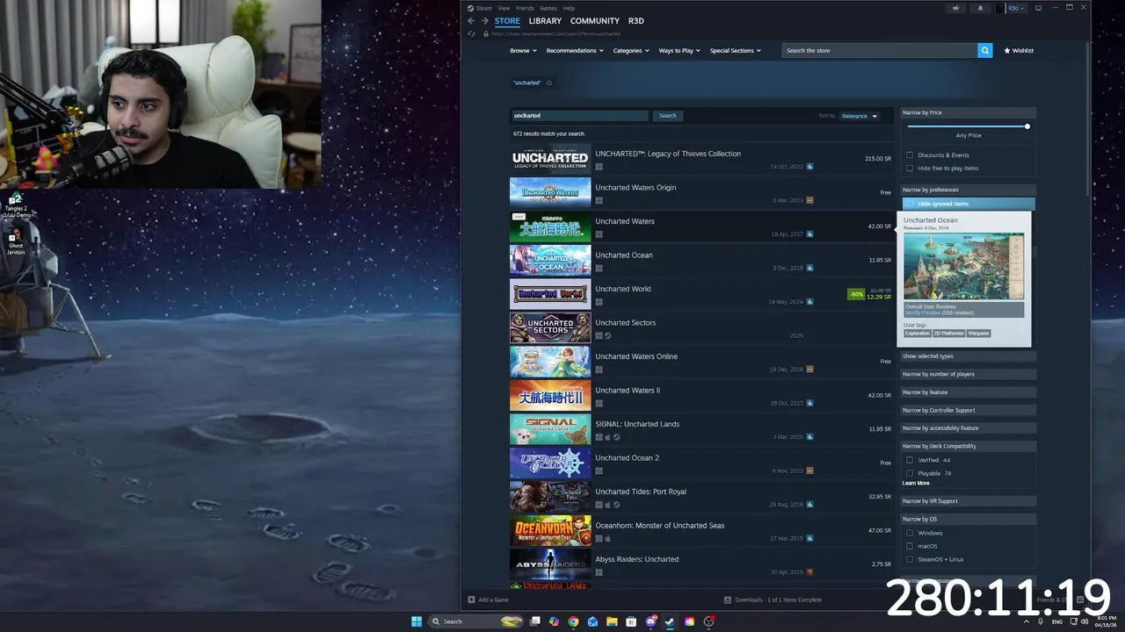Open the Steam announcements megaphone icon
Viewport: 1125px width, 632px height.
coord(955,8)
